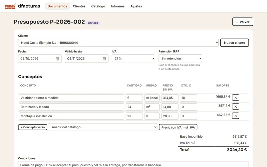Screen dimensions: 267x167
Task: Click discount field in Montaje row
Action: (189, 116)
